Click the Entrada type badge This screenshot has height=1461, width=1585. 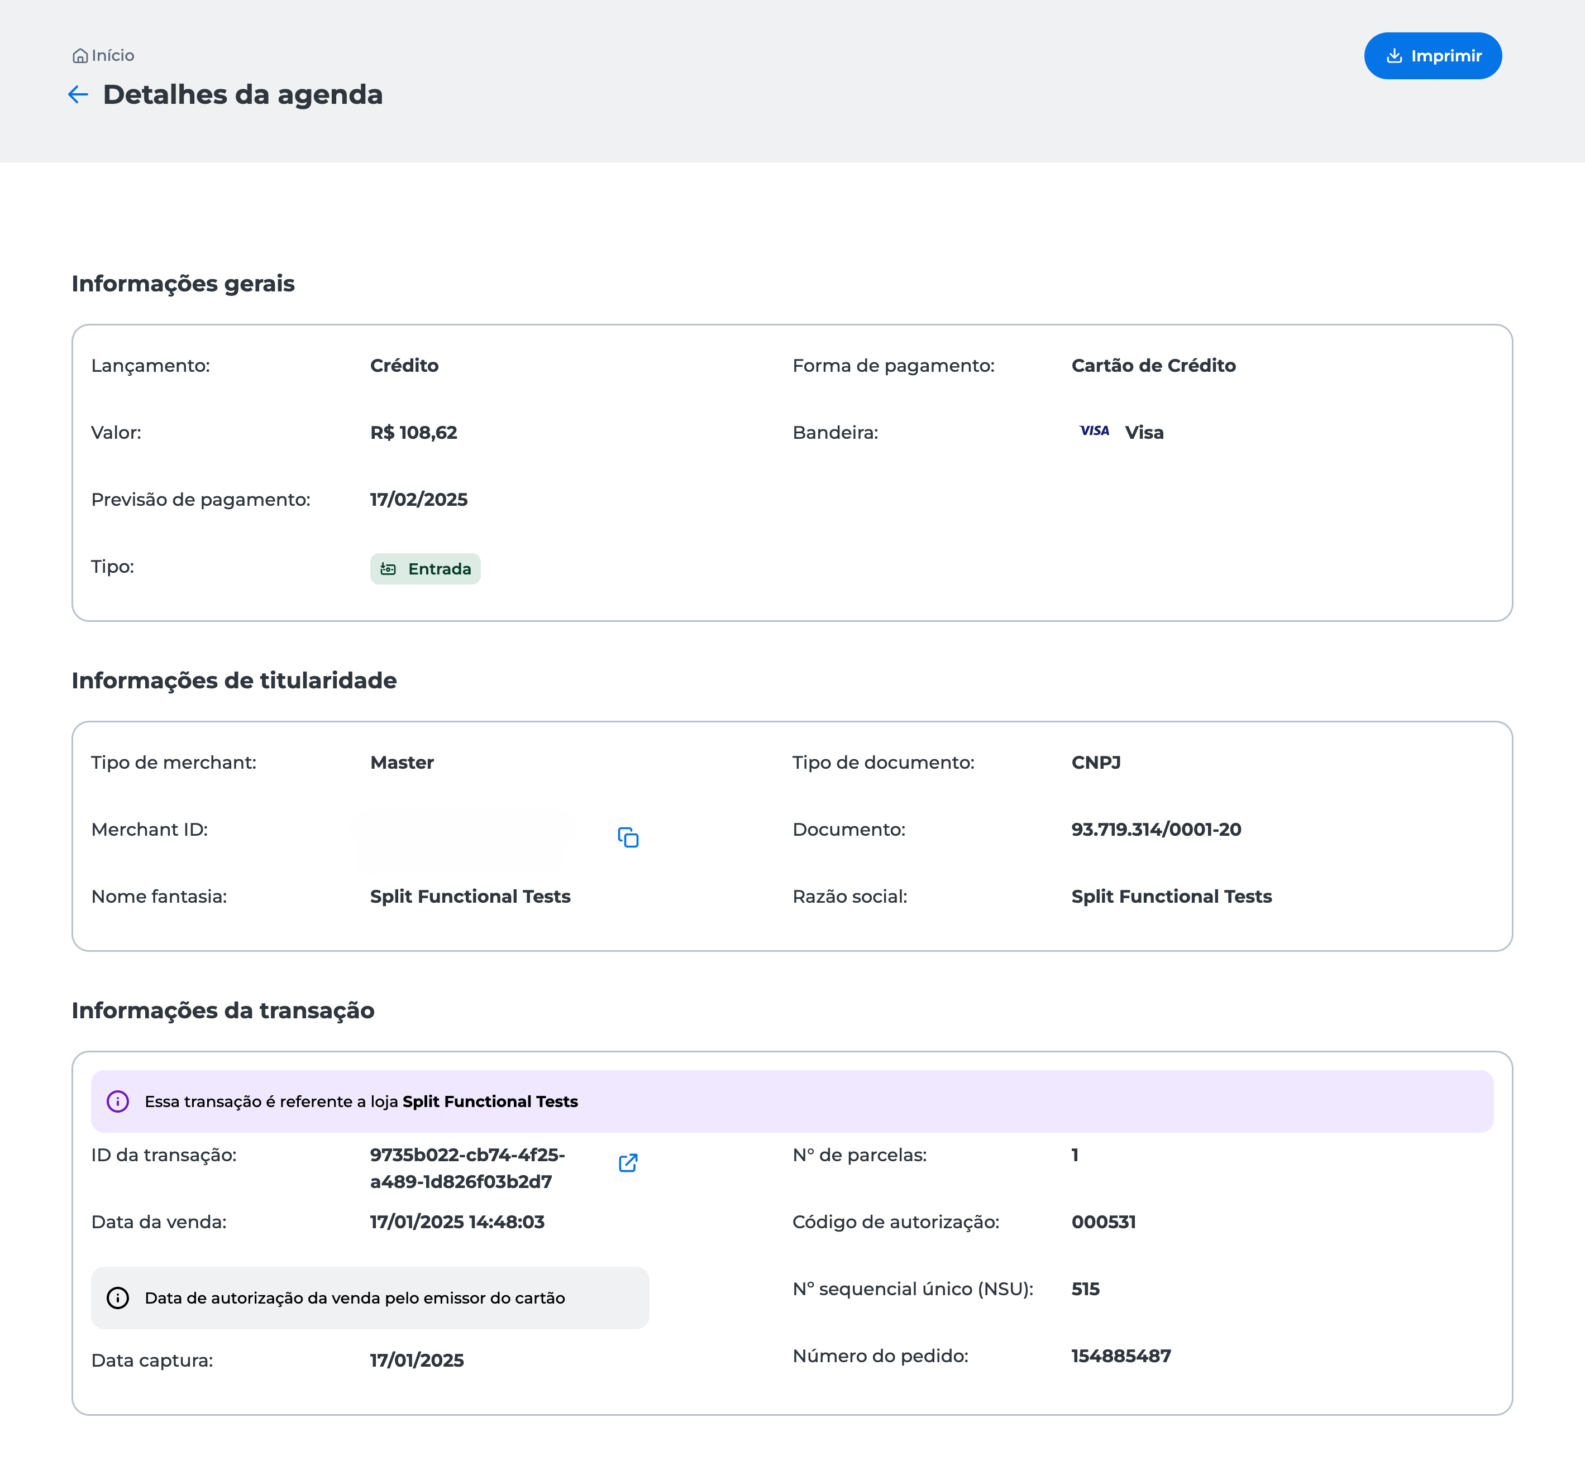coord(426,569)
